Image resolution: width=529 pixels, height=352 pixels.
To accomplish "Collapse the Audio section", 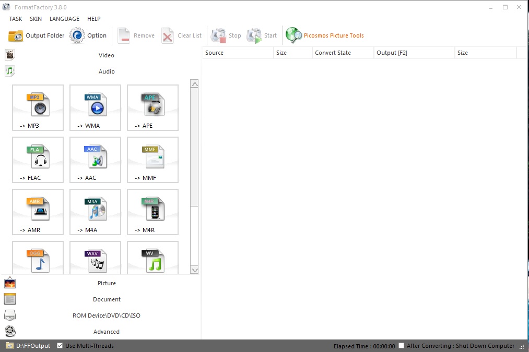I will click(107, 71).
